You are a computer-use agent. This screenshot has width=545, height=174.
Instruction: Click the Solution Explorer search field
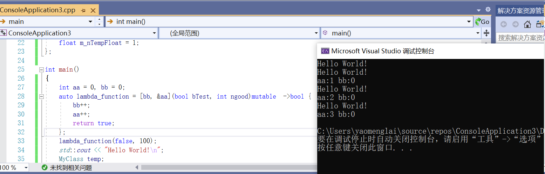520,38
